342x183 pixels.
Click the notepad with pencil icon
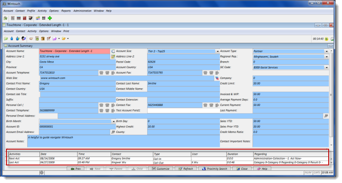coord(49,39)
